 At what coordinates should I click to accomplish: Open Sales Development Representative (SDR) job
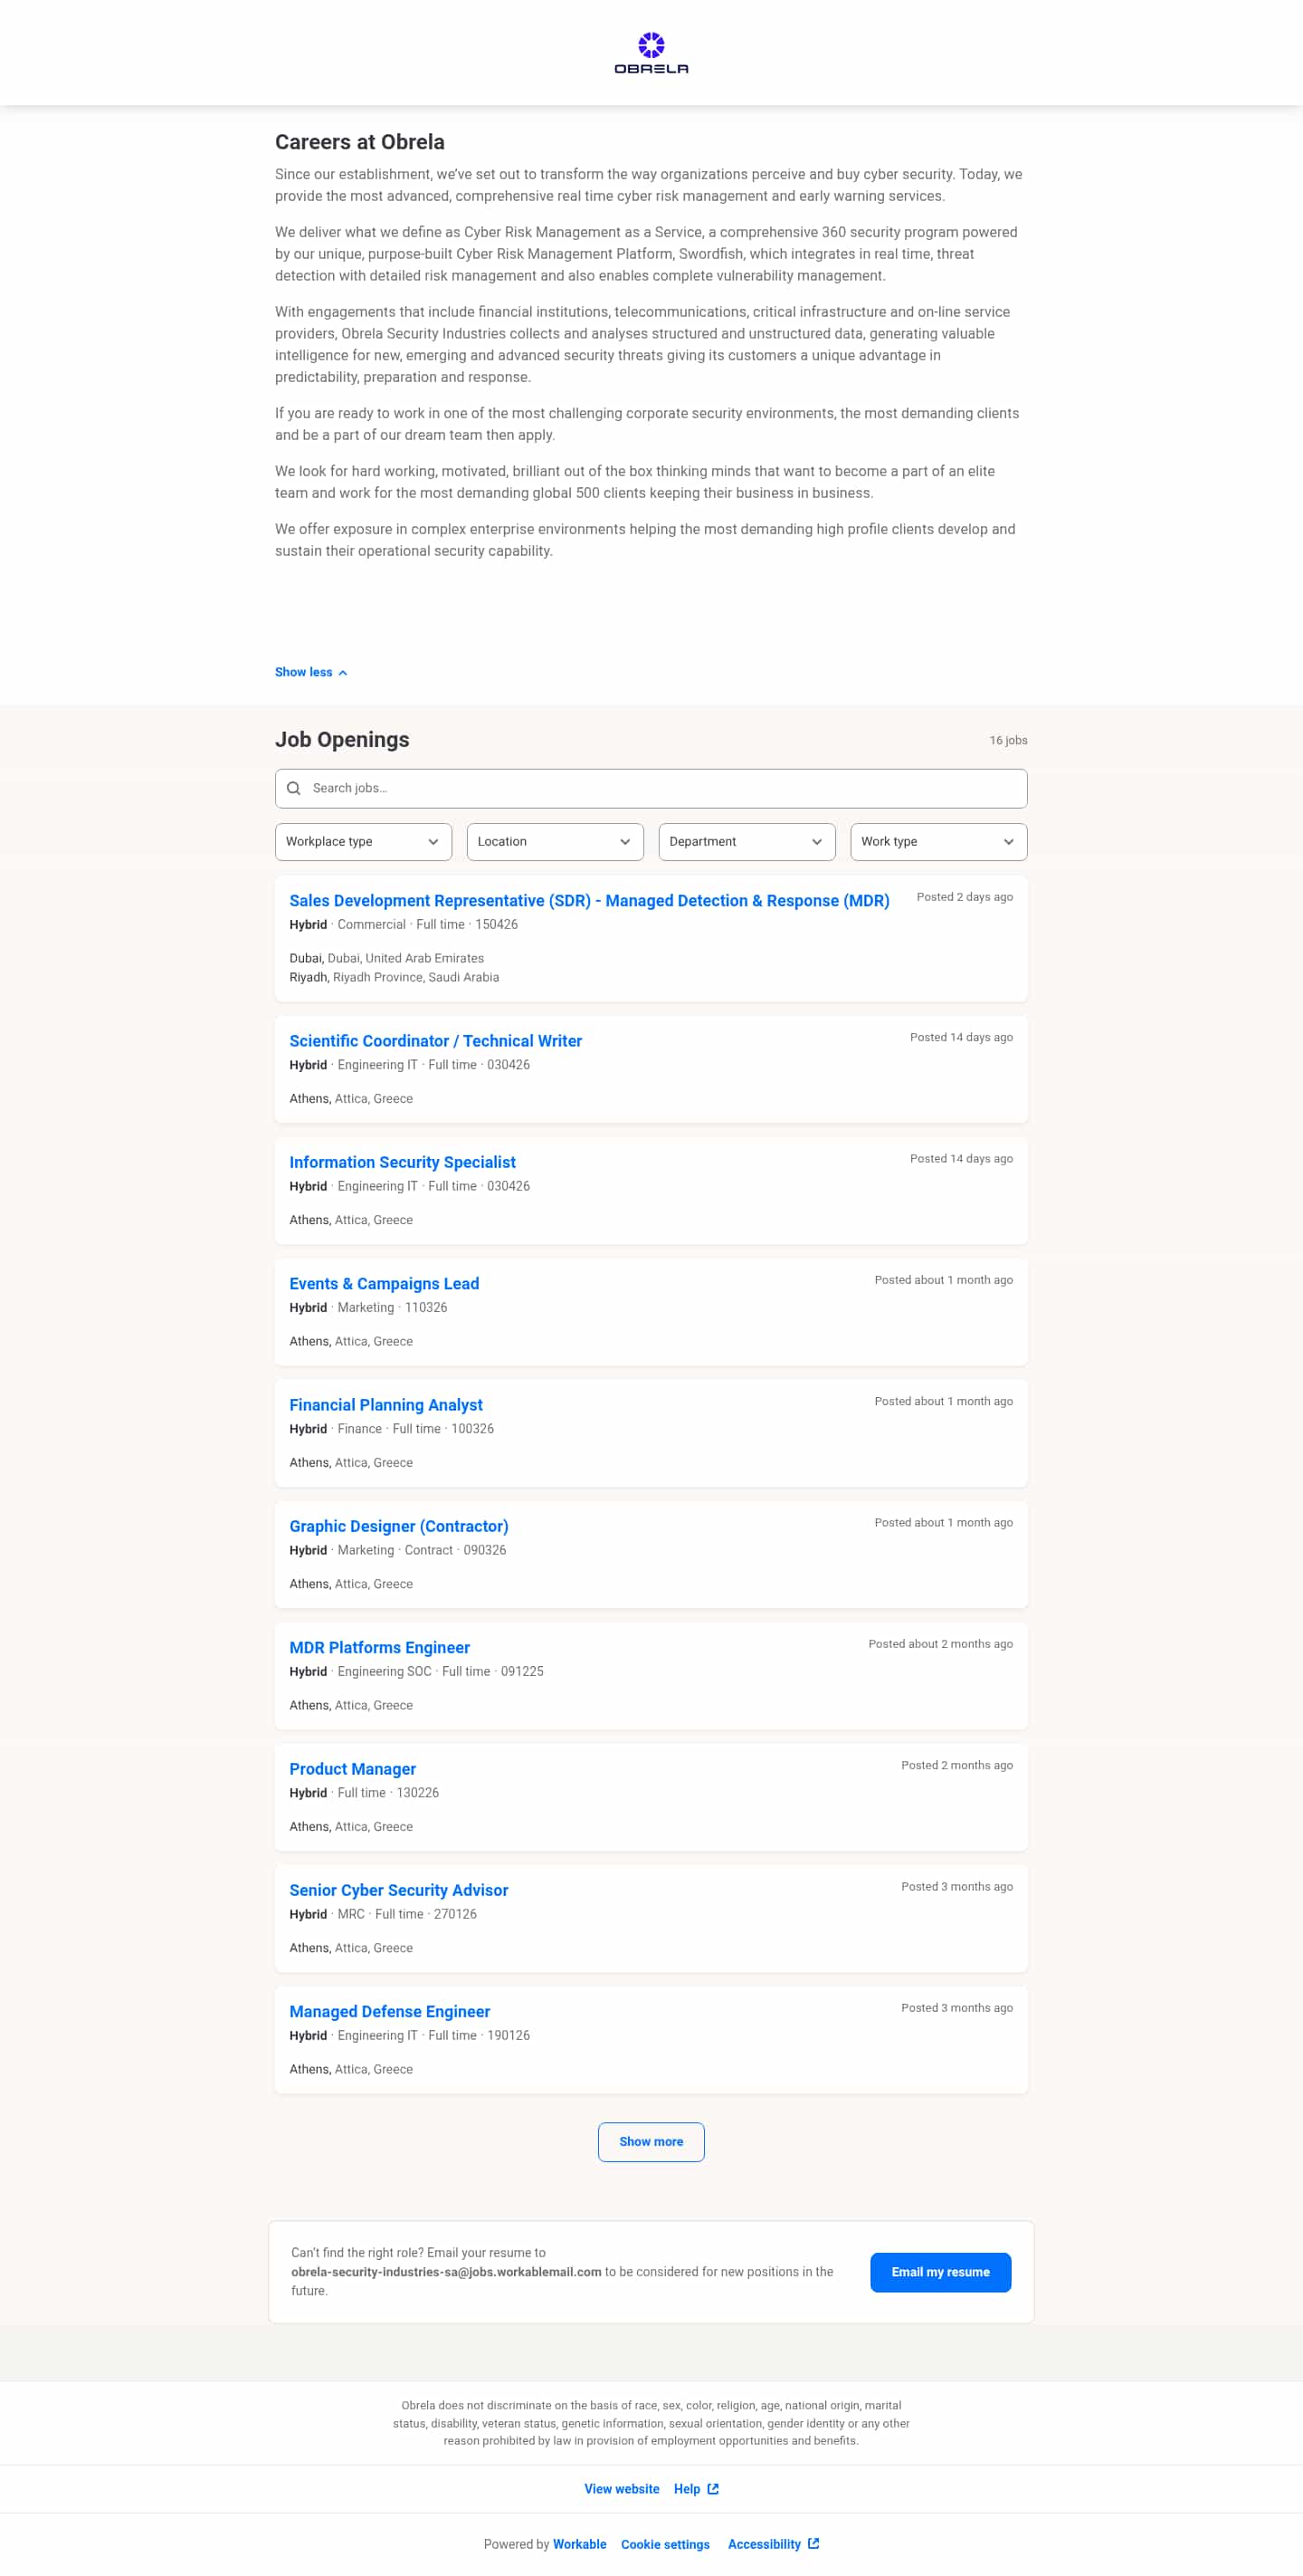point(588,901)
